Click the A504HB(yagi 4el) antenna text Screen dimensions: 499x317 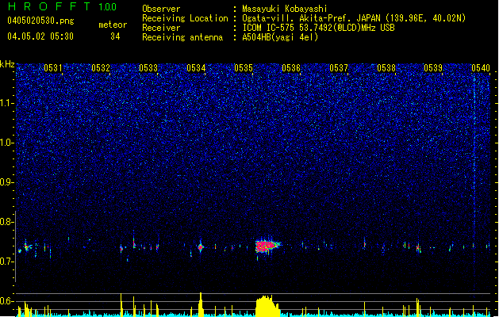pyautogui.click(x=280, y=37)
